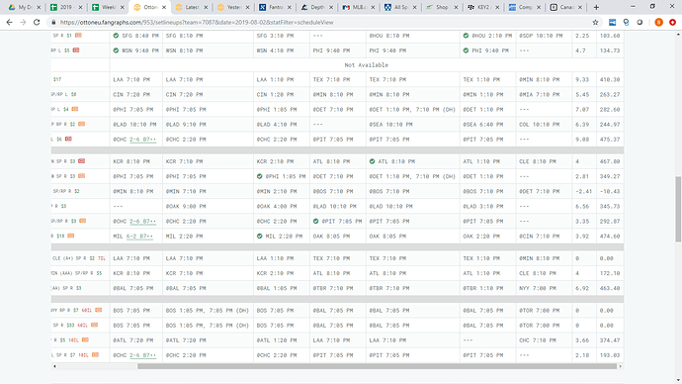Toggle the WSN 9:40 PM start checkmark
Viewport: 682px width, 384px height.
(116, 50)
